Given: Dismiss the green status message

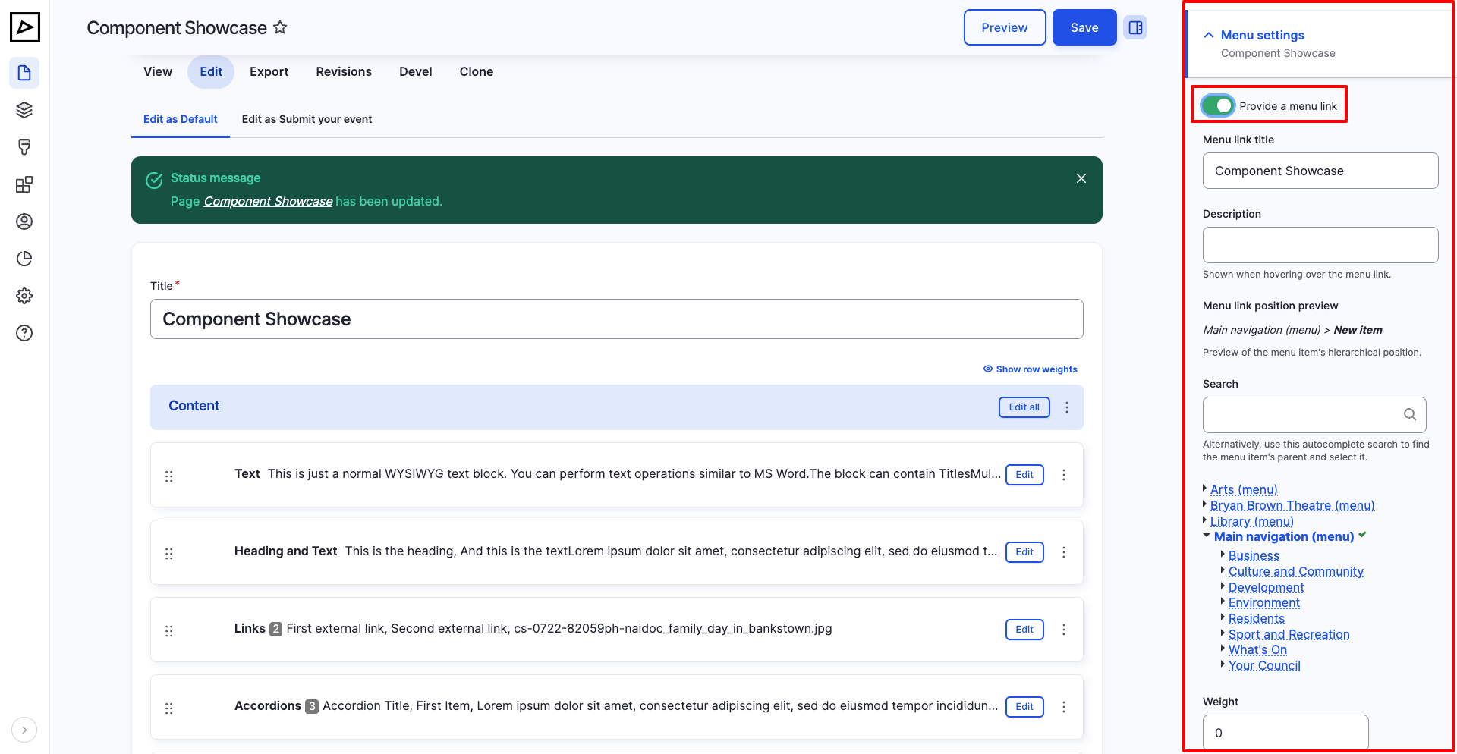Looking at the screenshot, I should (1081, 178).
